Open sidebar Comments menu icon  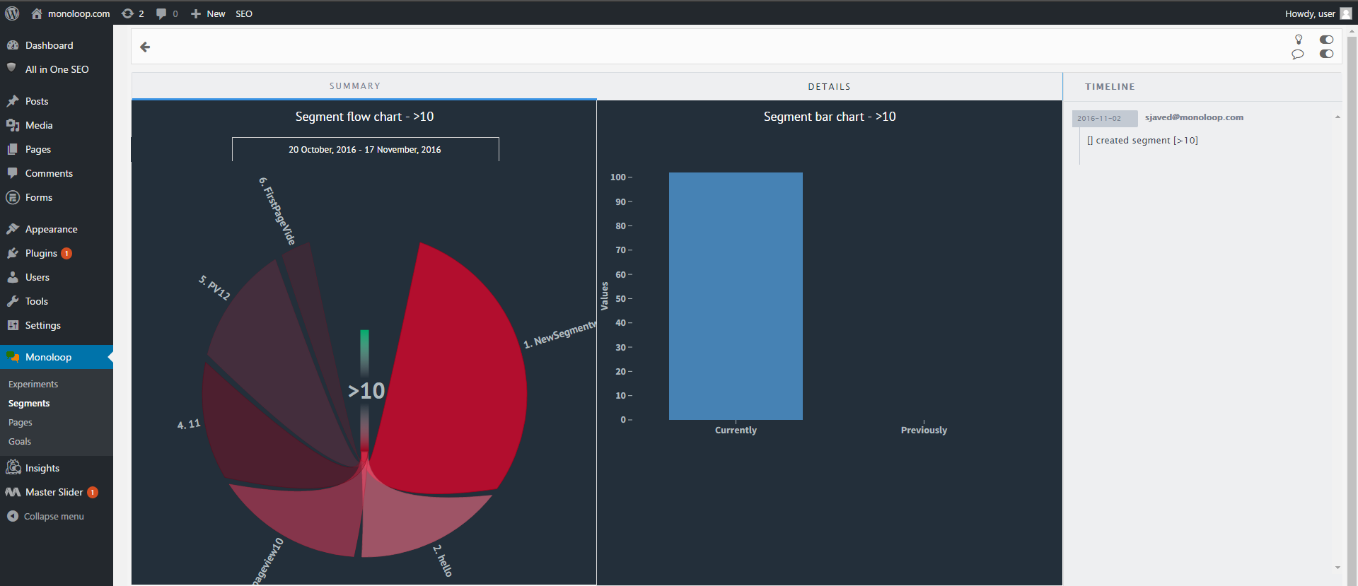(x=13, y=173)
